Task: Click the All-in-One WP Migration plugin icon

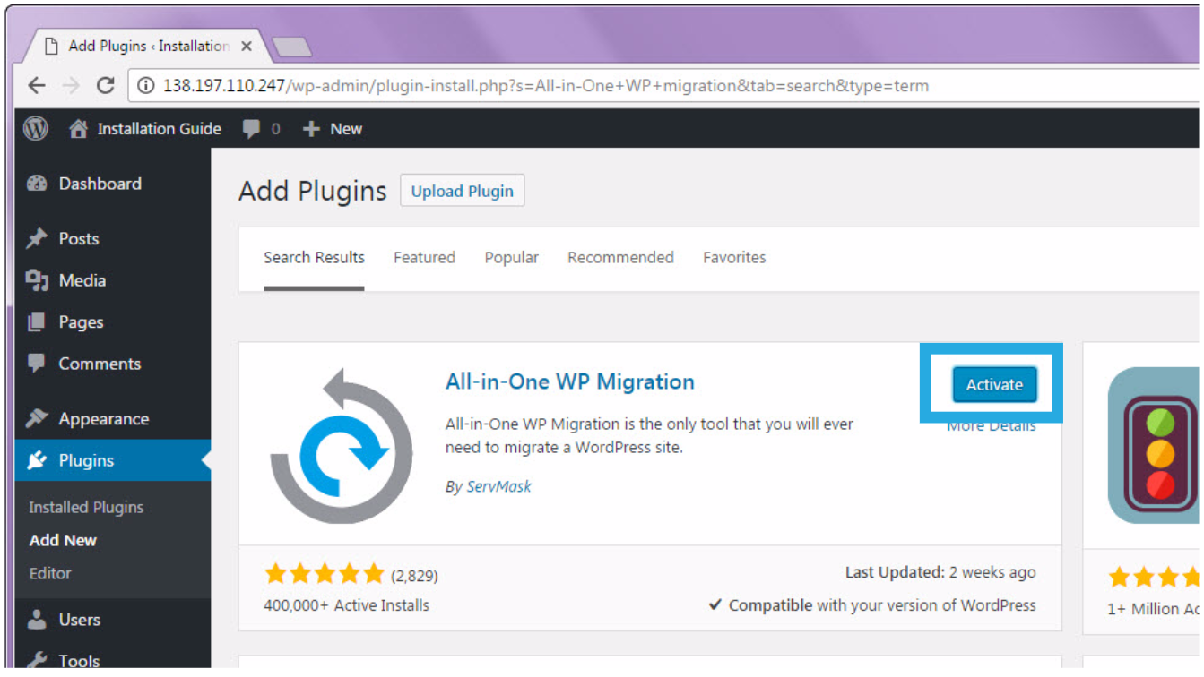Action: [341, 445]
